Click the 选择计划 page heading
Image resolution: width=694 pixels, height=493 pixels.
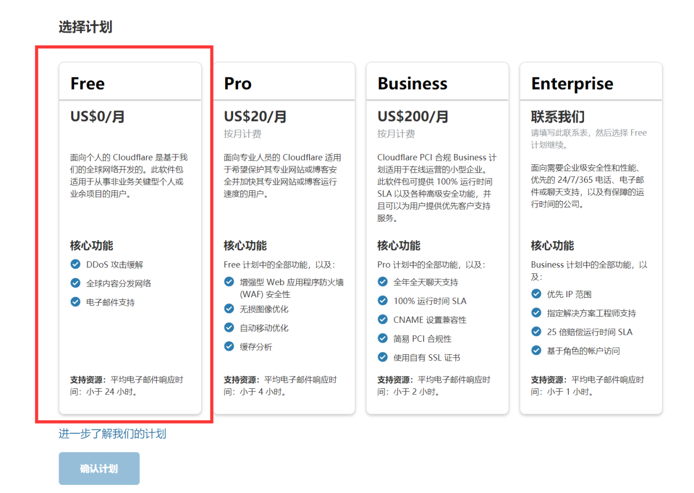pos(86,27)
